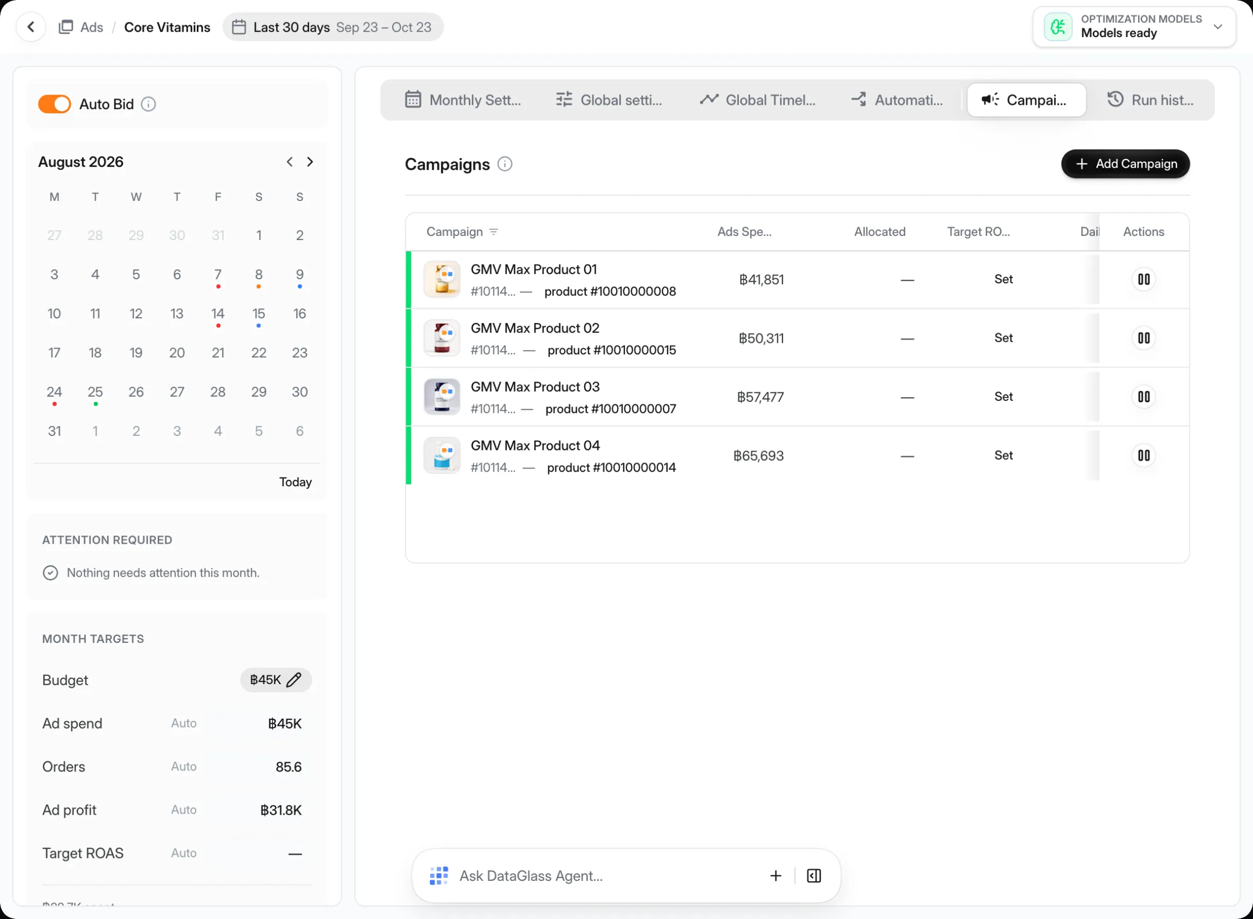Open the Global settings tab
The width and height of the screenshot is (1253, 919).
pos(609,100)
